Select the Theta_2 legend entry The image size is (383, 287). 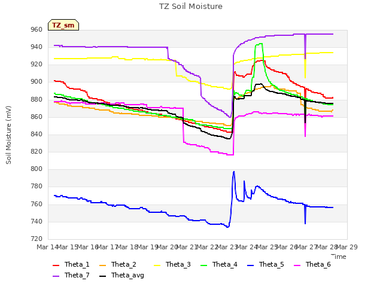[x=118, y=264]
